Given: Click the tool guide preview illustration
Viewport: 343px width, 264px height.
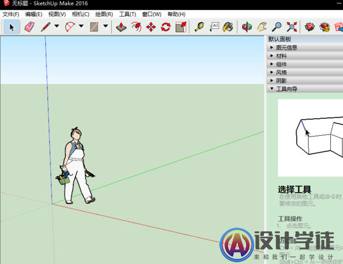Looking at the screenshot, I should (x=310, y=138).
